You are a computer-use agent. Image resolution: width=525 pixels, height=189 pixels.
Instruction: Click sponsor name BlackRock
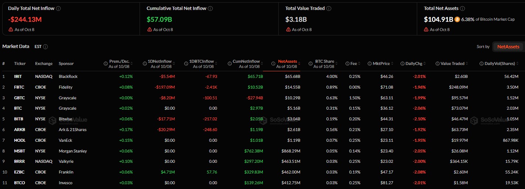click(x=68, y=76)
